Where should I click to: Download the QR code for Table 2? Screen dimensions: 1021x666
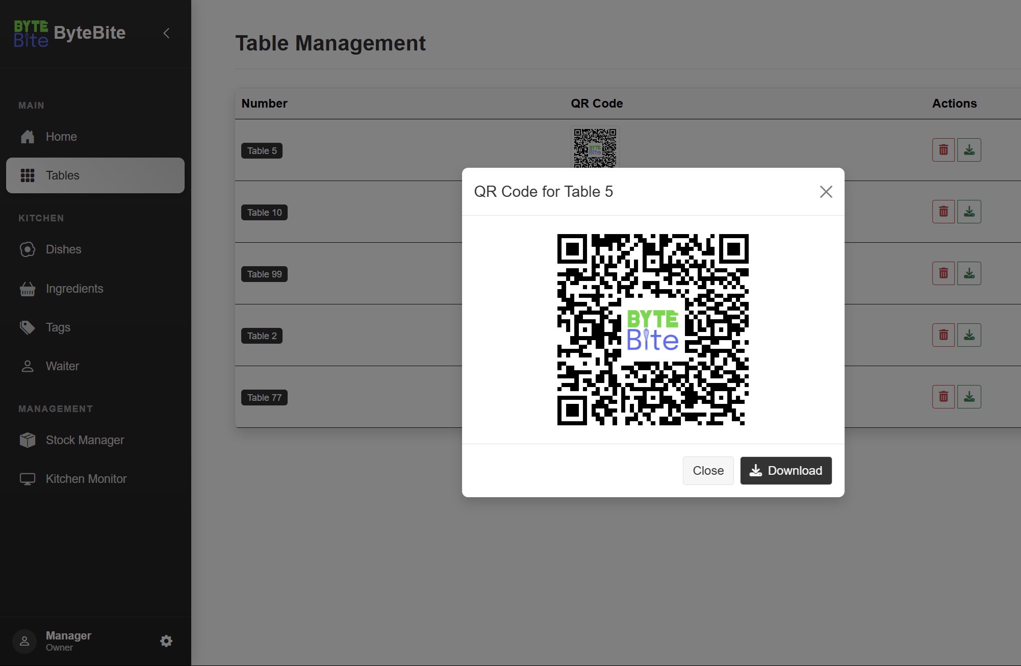click(x=969, y=335)
